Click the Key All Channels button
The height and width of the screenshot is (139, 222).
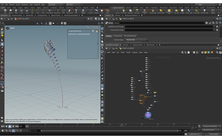[x=208, y=130]
